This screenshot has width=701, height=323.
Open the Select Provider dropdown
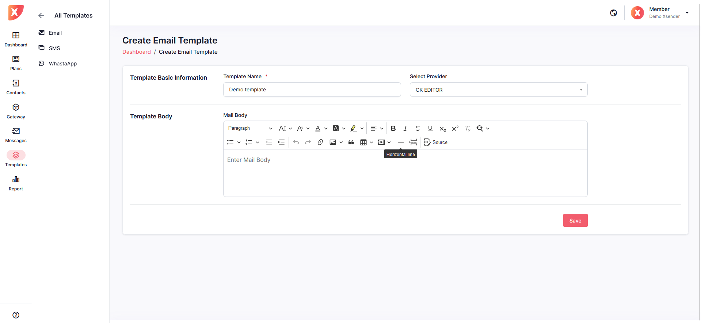pos(498,90)
